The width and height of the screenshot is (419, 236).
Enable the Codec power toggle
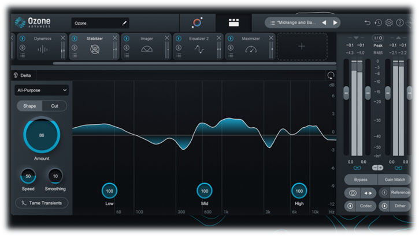[350, 206]
